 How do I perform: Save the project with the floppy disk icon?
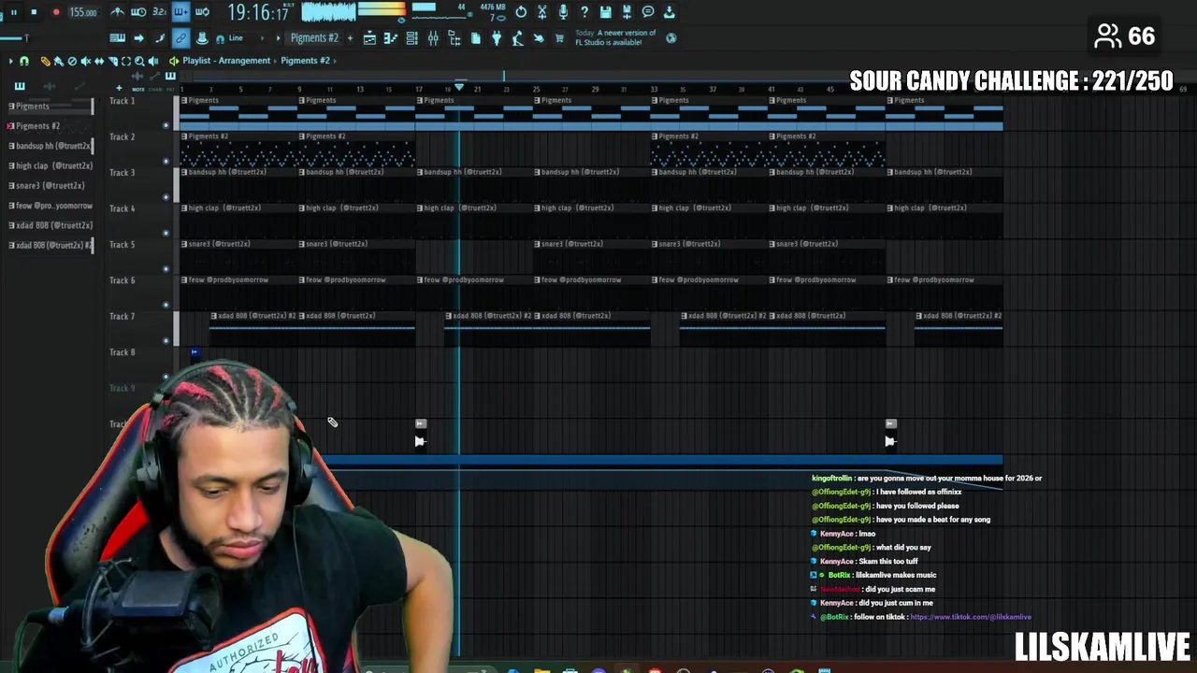(x=606, y=12)
